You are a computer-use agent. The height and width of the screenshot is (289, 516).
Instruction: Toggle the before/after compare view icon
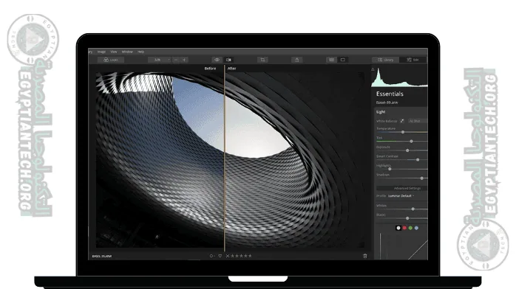pos(228,60)
